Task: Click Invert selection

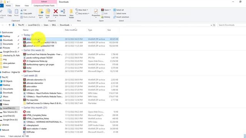Action: [x=121, y=17]
